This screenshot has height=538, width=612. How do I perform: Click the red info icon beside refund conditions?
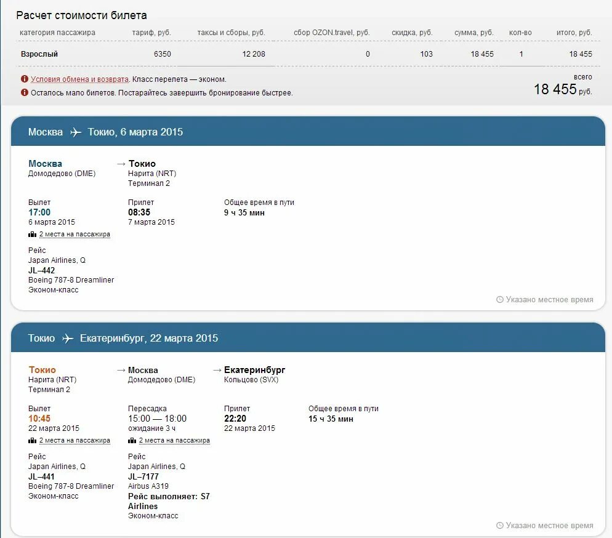pos(25,79)
